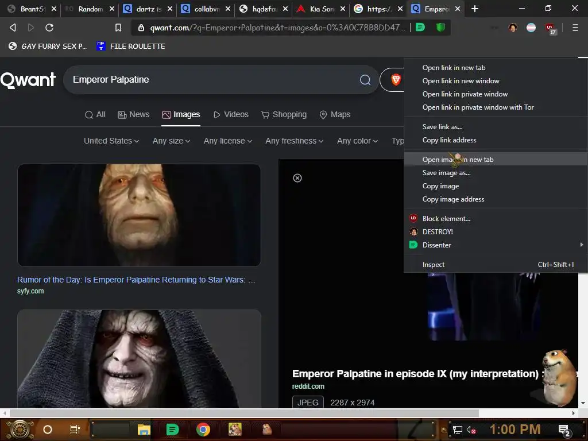Choose Save link as...
Viewport: 588px width, 441px height.
496,127
